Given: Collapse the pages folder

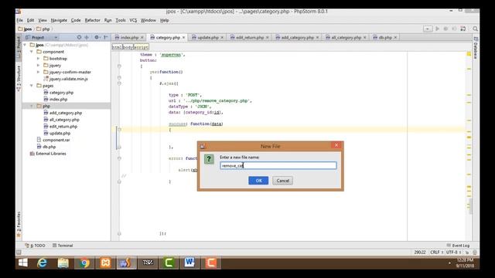Looking at the screenshot, I should pos(32,86).
